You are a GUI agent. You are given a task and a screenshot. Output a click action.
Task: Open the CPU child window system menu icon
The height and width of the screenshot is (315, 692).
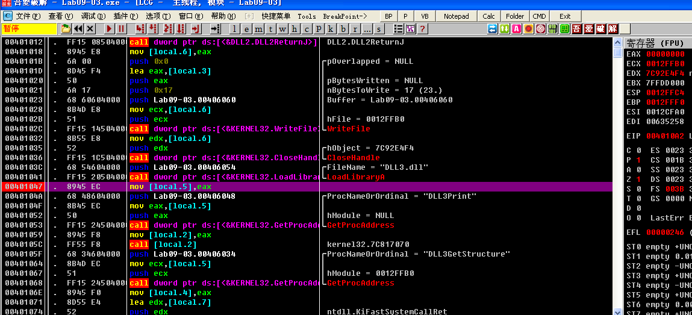coord(8,16)
